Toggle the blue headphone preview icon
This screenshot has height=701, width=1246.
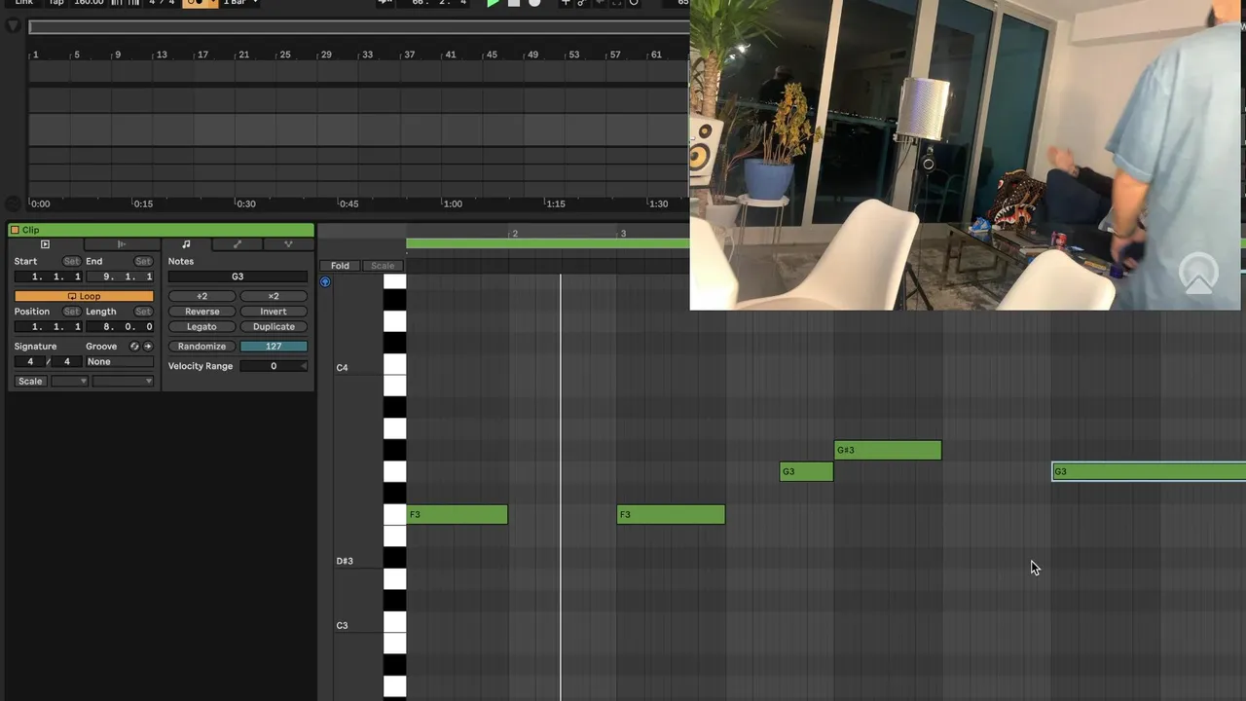(325, 282)
